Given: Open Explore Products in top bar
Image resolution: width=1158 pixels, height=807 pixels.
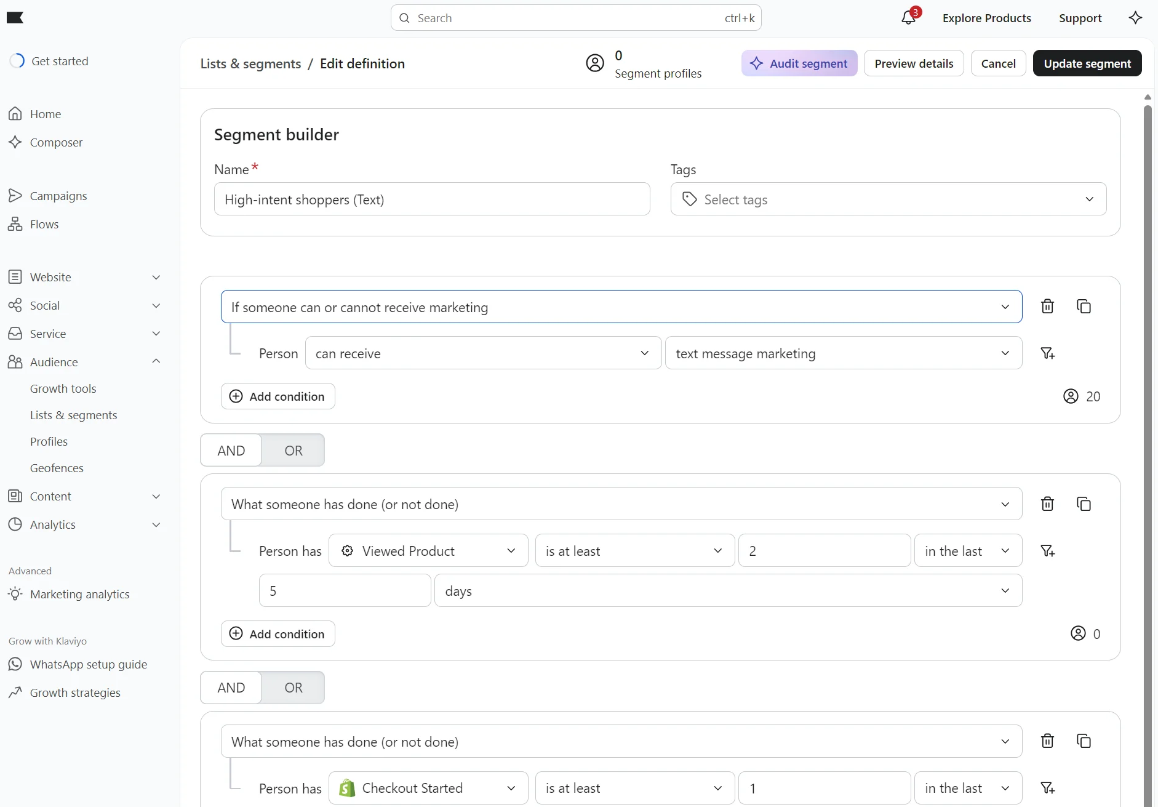Looking at the screenshot, I should point(987,18).
